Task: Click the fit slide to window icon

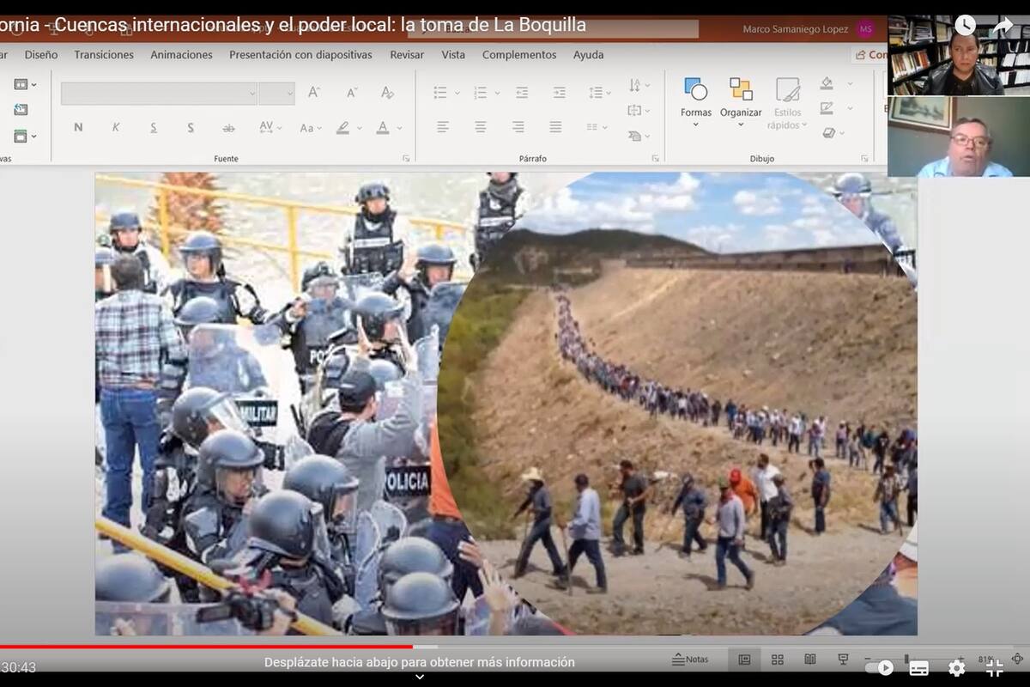Action: [x=1018, y=659]
